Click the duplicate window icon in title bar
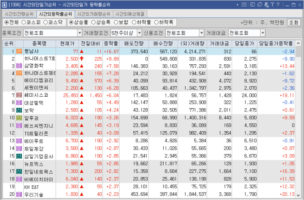The image size is (304, 200). (259, 5)
